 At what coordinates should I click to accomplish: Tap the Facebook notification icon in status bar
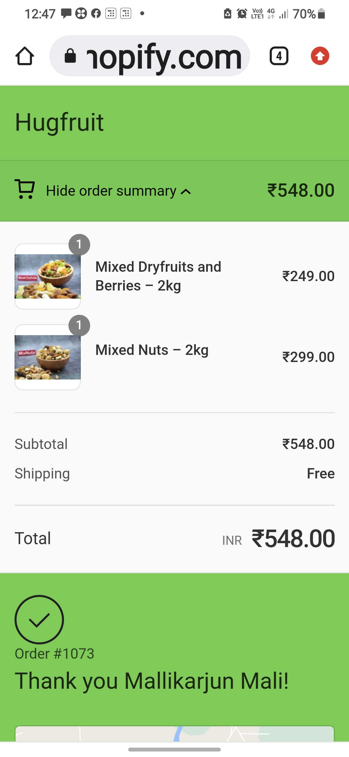[96, 14]
